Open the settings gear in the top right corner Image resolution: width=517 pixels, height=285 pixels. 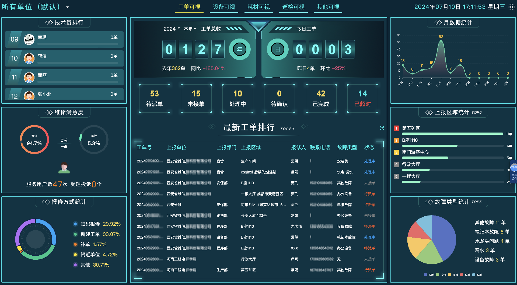tap(511, 7)
